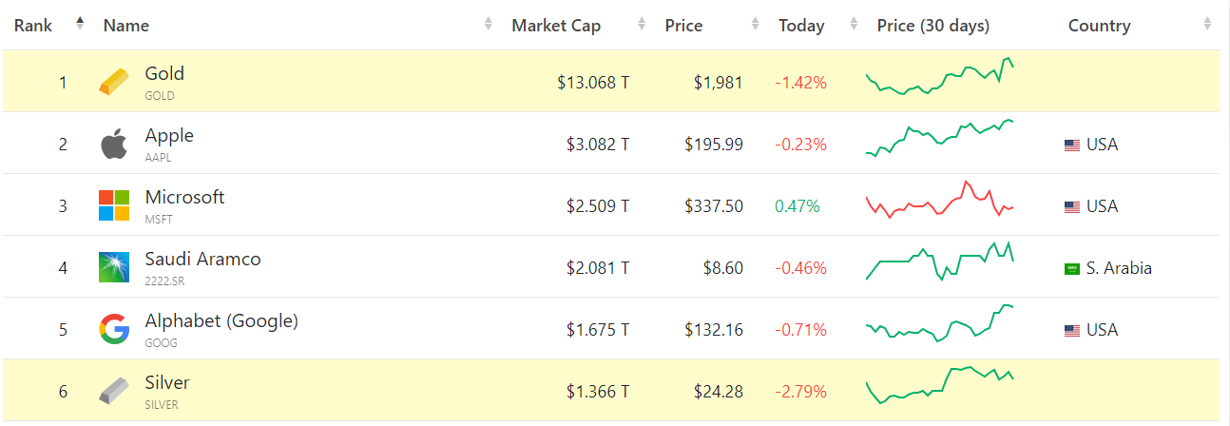Click the Microsoft logo icon
1230x426 pixels.
pos(113,205)
